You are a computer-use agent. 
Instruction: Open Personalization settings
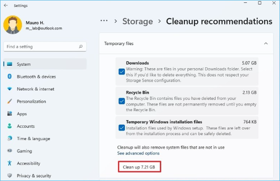pyautogui.click(x=45, y=102)
